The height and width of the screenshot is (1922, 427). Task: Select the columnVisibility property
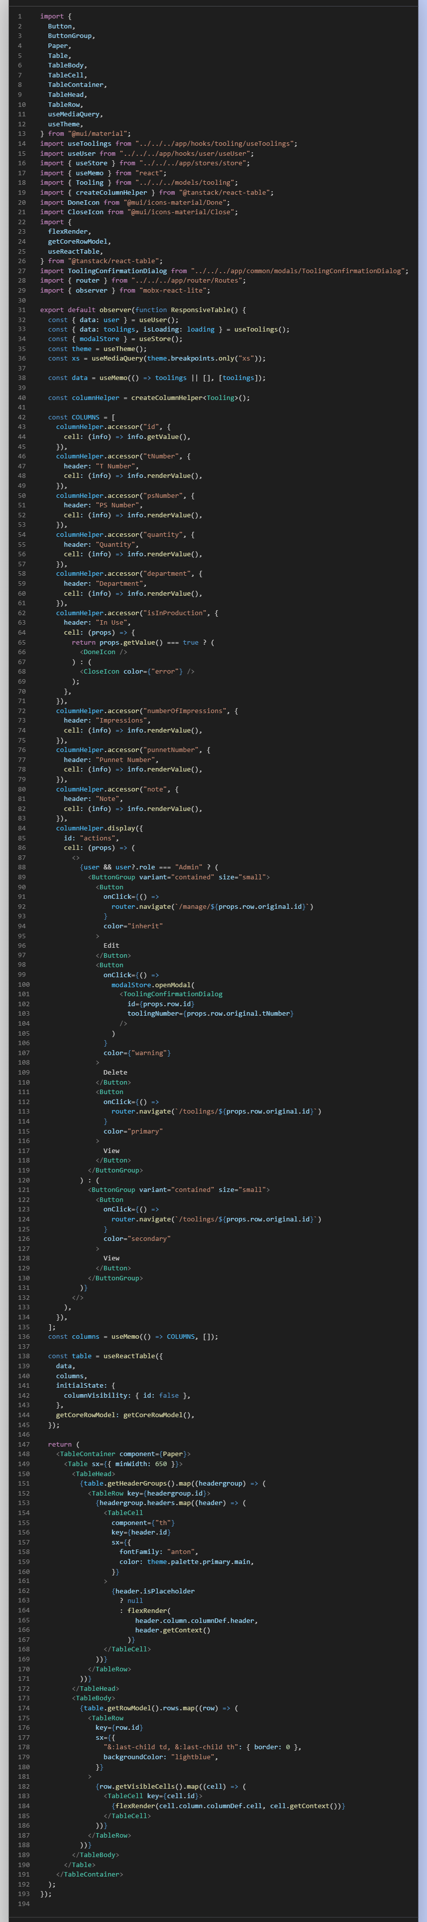[95, 1395]
